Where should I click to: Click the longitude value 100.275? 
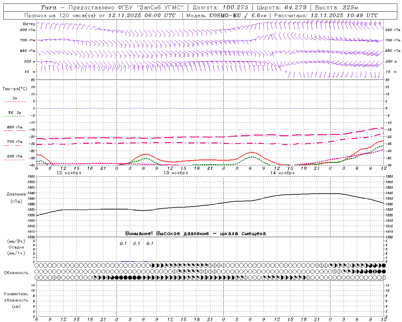point(235,8)
